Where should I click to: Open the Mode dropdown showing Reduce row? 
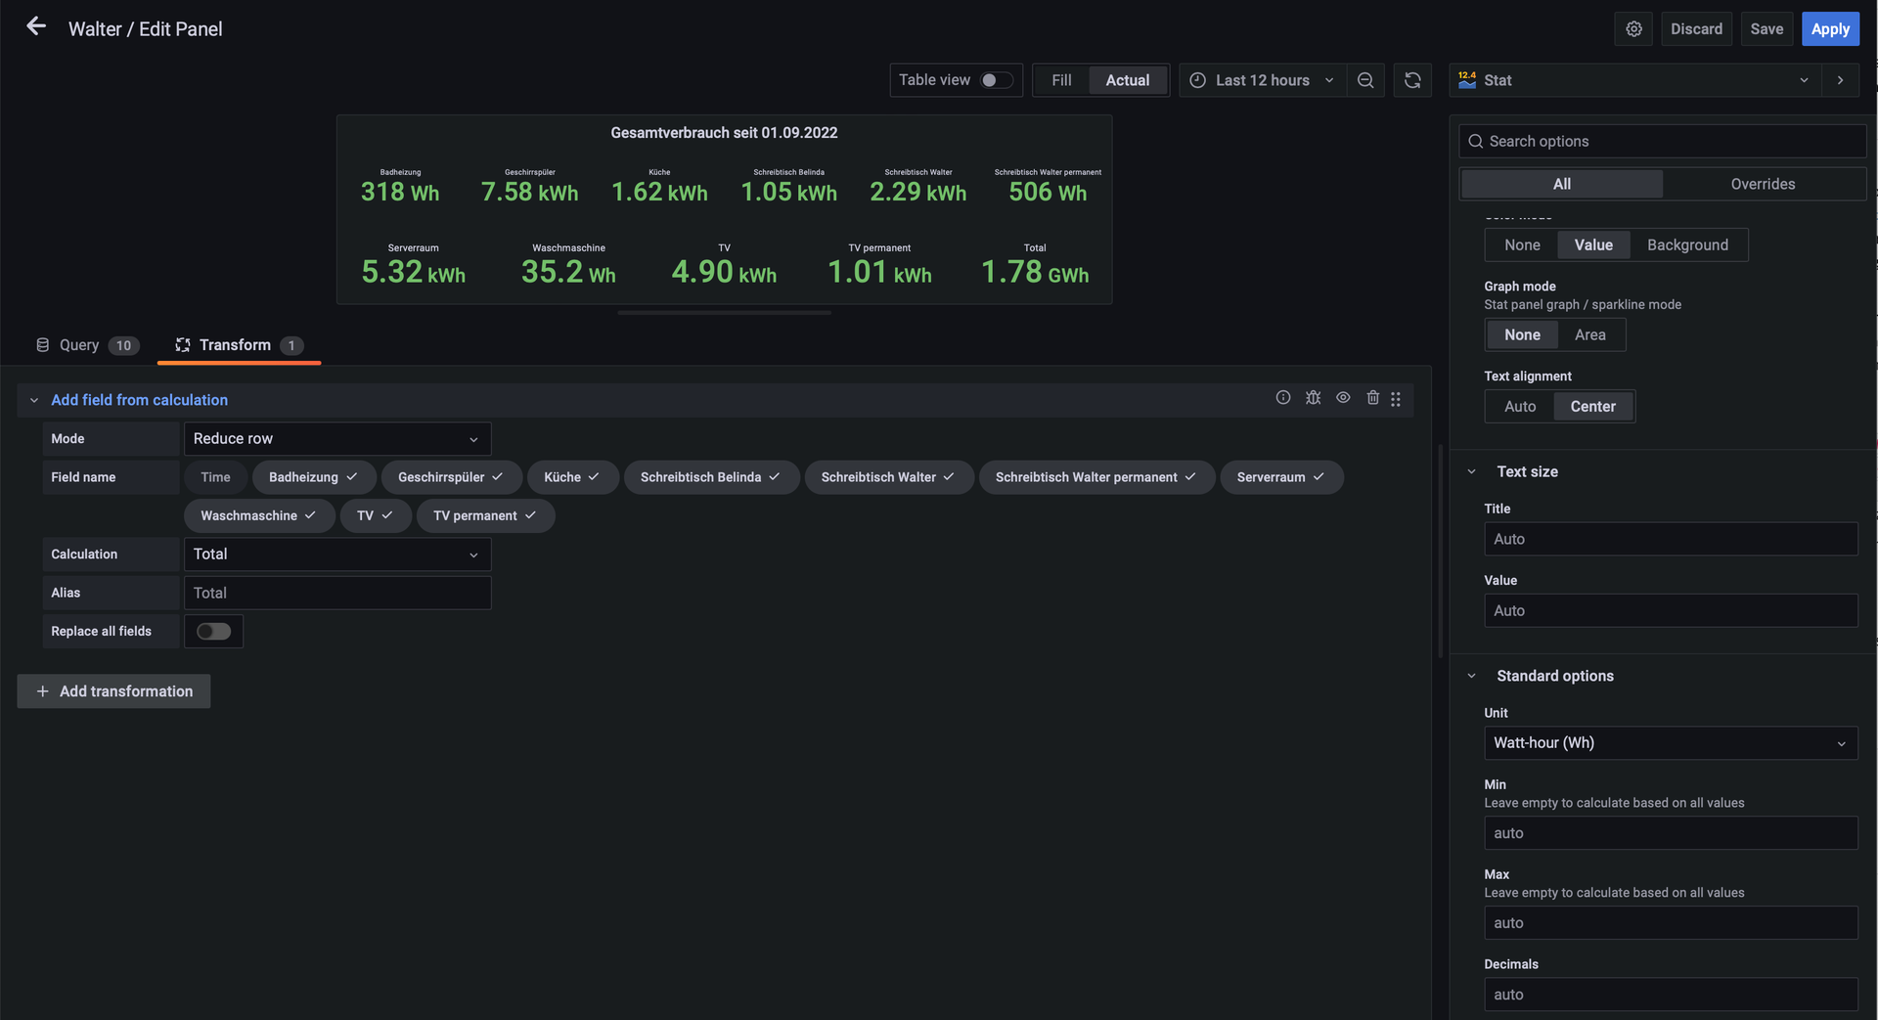(x=336, y=439)
